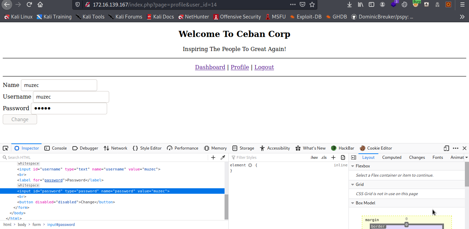Switch to the Memory tab
The image size is (469, 229).
pos(215,148)
